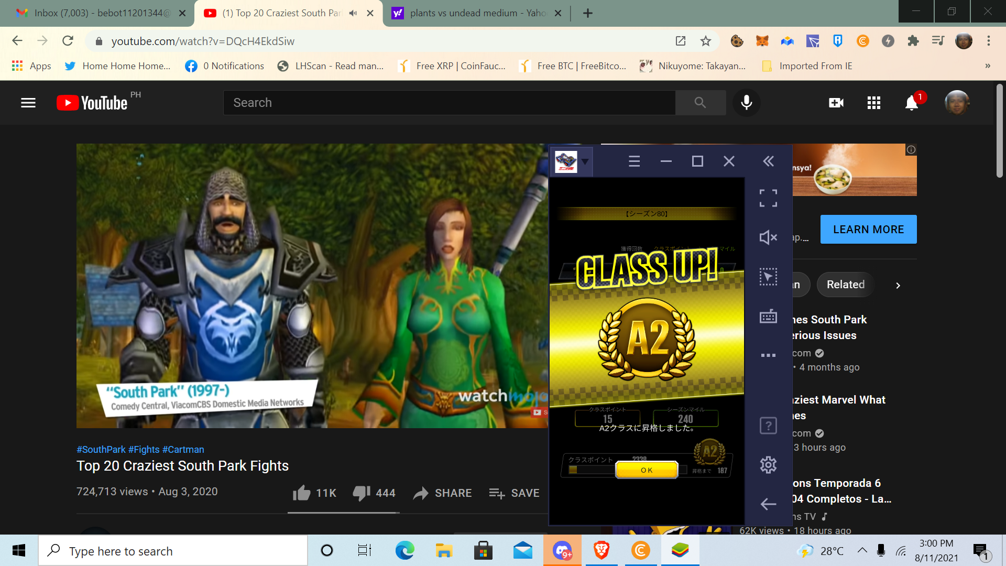The width and height of the screenshot is (1006, 566).
Task: Open Task View on the taskbar
Action: [x=365, y=550]
